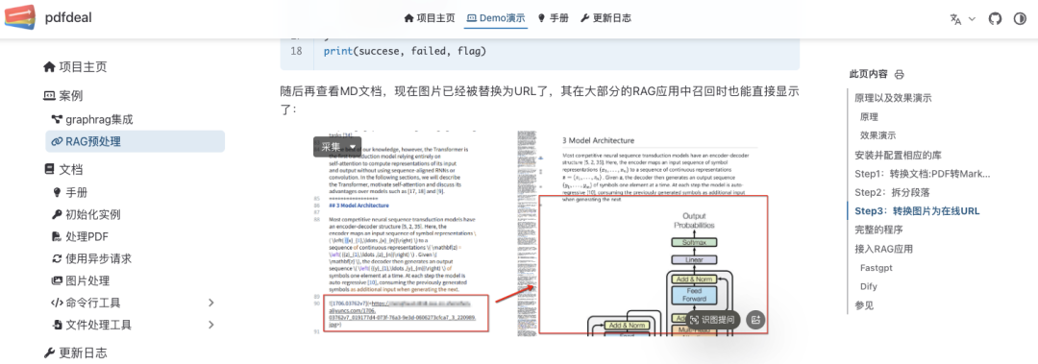Screen dimensions: 1038x364
Task: Open 手册 in top navigation
Action: [553, 18]
